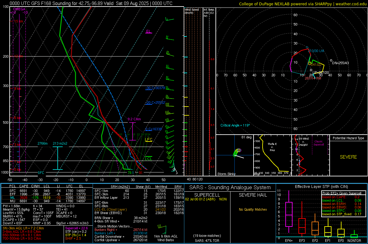Click the (19 loose matches) text
The image size is (368, 244).
[x=207, y=236]
